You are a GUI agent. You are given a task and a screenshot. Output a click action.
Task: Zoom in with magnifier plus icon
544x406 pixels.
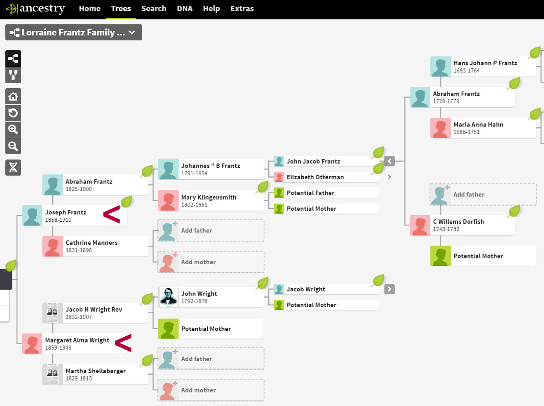click(13, 130)
